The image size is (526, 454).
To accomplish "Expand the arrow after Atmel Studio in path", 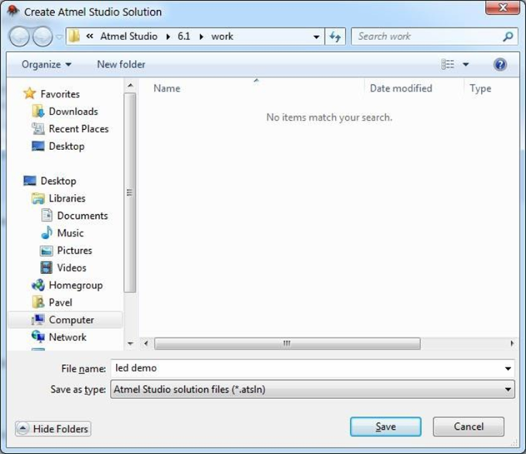I will tap(168, 36).
